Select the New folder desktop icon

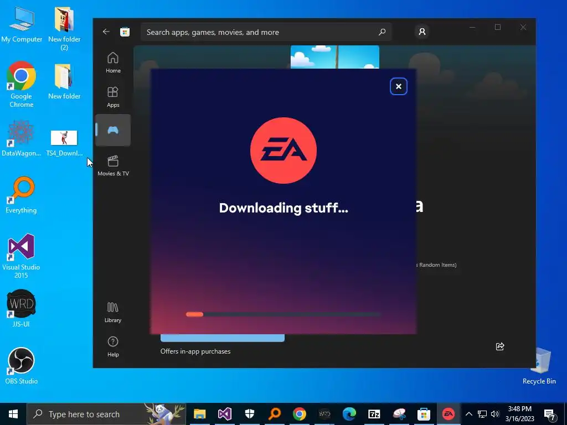pyautogui.click(x=64, y=82)
